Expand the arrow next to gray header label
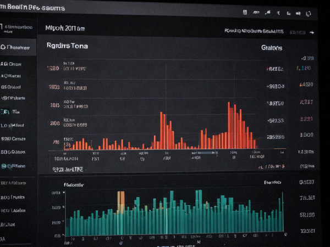 pos(312,32)
